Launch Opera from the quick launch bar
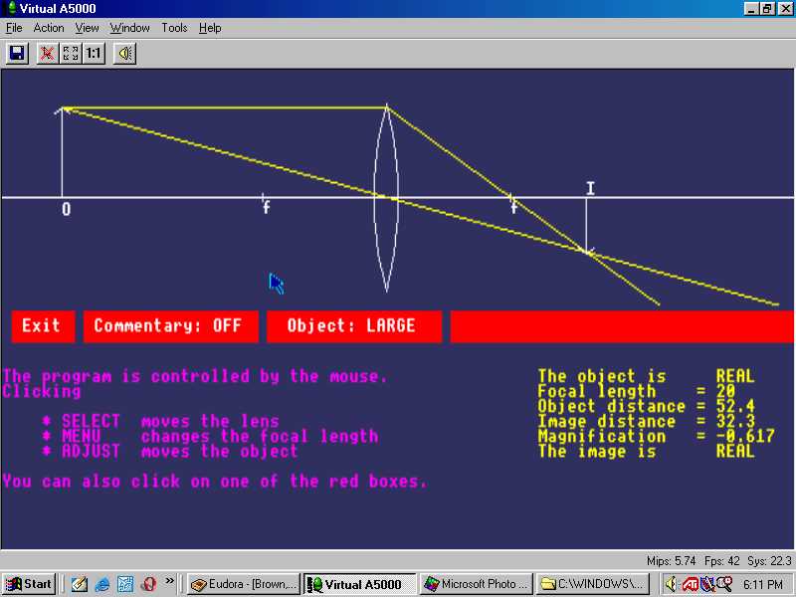796x597 pixels. pyautogui.click(x=148, y=584)
